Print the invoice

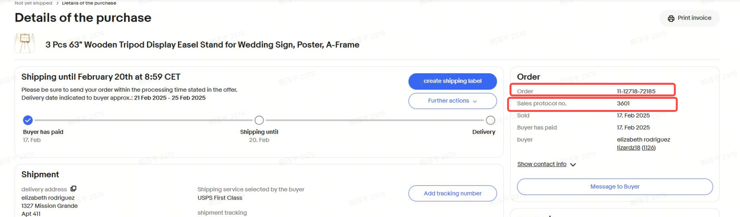tap(690, 18)
